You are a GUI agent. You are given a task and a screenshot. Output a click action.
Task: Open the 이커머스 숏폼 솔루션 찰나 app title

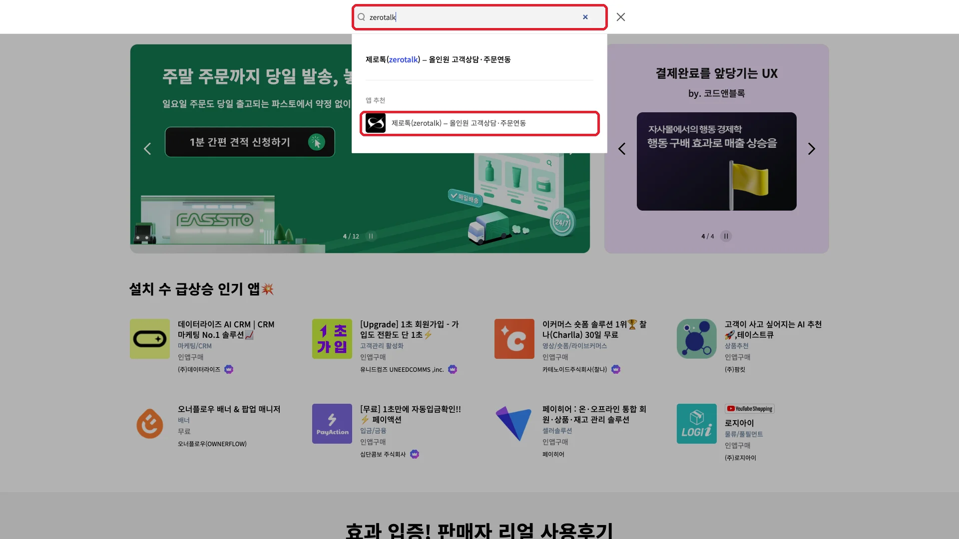594,329
